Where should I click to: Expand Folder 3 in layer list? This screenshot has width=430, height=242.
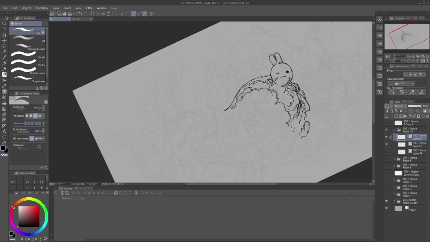coord(395,180)
